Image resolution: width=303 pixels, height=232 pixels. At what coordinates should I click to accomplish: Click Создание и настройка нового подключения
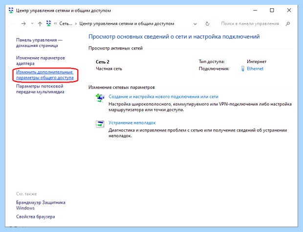tap(163, 97)
